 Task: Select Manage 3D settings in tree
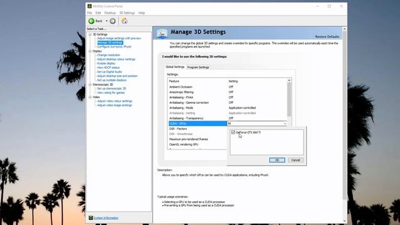point(110,42)
